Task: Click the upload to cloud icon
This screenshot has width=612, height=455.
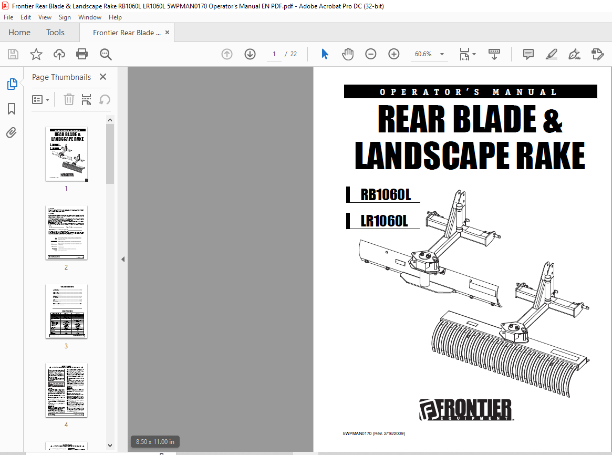Action: pyautogui.click(x=59, y=54)
